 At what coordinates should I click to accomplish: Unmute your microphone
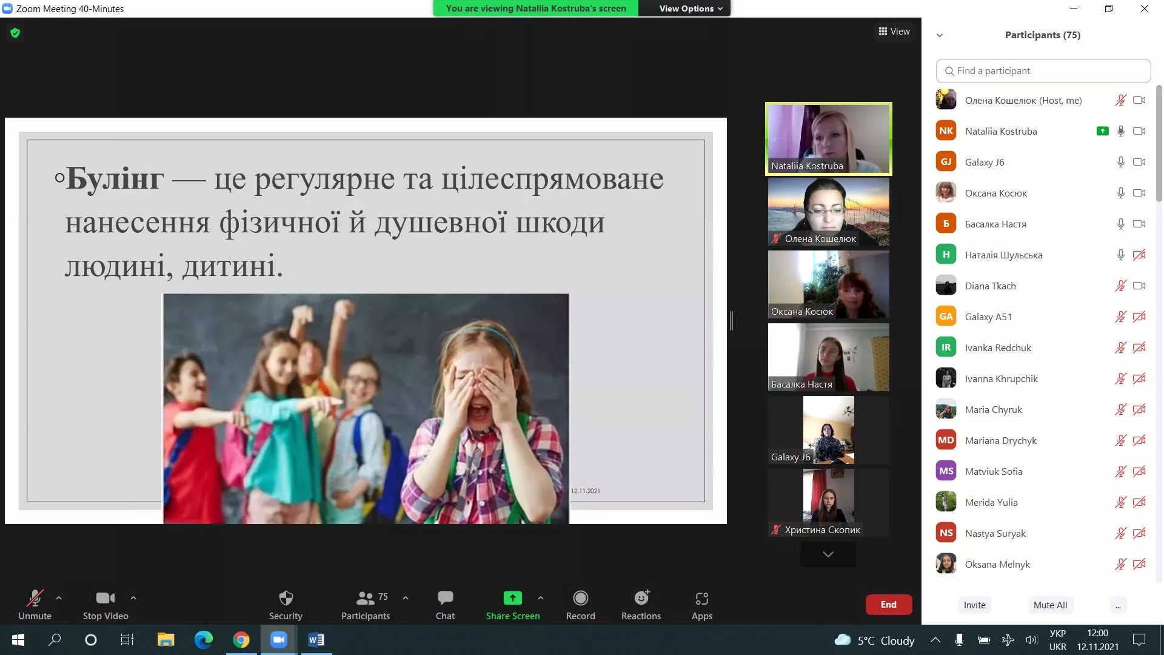tap(35, 604)
